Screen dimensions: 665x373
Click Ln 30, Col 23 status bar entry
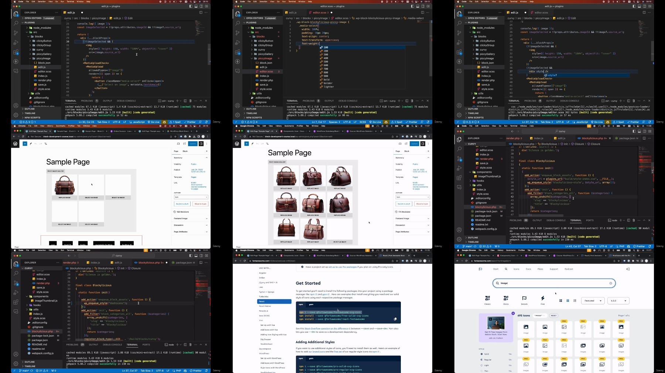(86, 122)
